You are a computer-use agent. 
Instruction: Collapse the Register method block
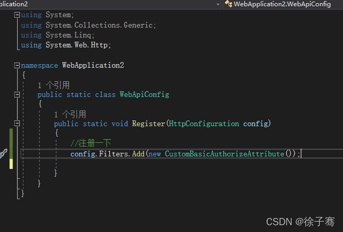(17, 124)
